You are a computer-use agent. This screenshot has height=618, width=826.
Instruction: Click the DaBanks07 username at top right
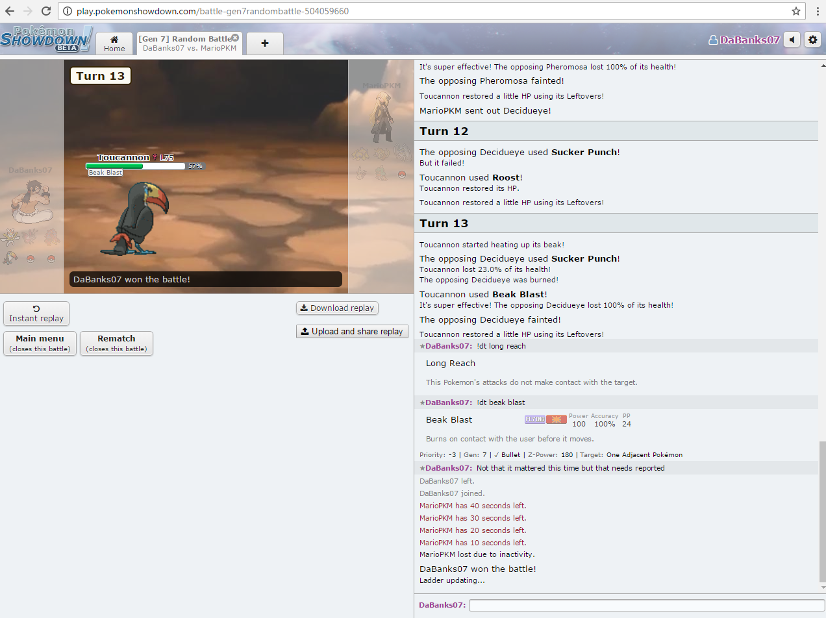[x=744, y=40]
